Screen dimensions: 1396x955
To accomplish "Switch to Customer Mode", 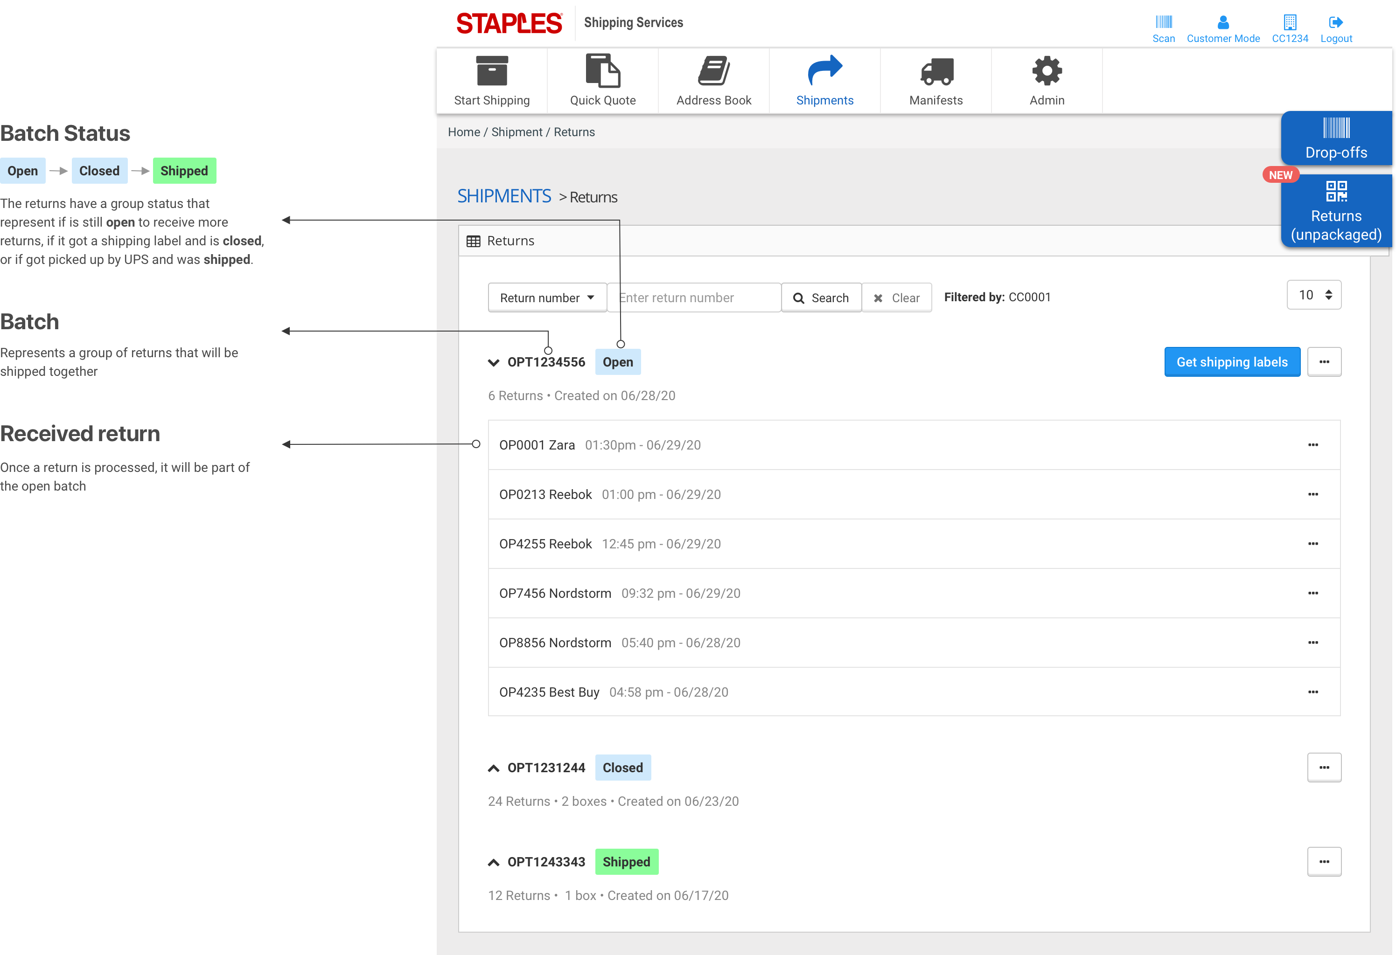I will tap(1222, 29).
